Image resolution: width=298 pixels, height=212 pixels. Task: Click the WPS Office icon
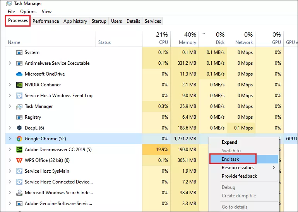point(19,160)
